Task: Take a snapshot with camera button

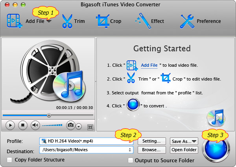Action: tap(70, 125)
